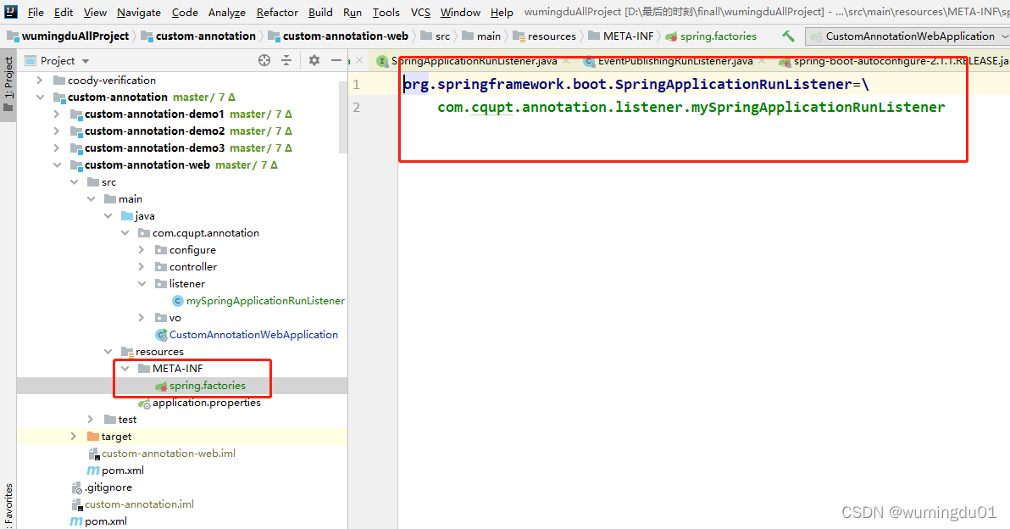Image resolution: width=1010 pixels, height=529 pixels.
Task: Open the CustomAnnotationWebApplication run configuration dropdown
Action: click(909, 36)
